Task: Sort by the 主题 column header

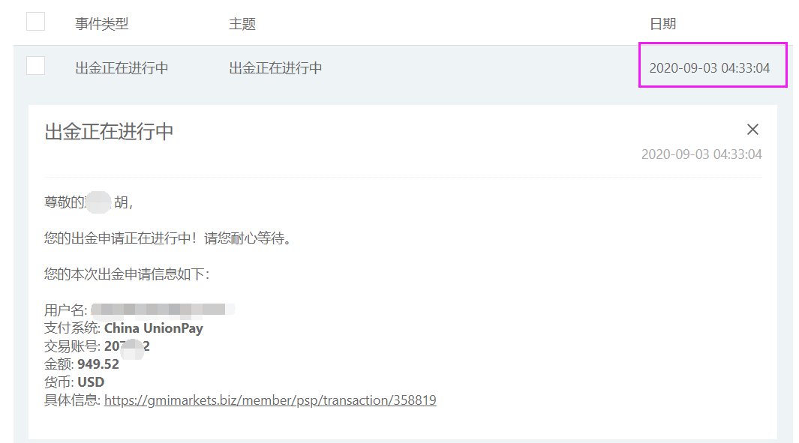Action: (x=242, y=24)
